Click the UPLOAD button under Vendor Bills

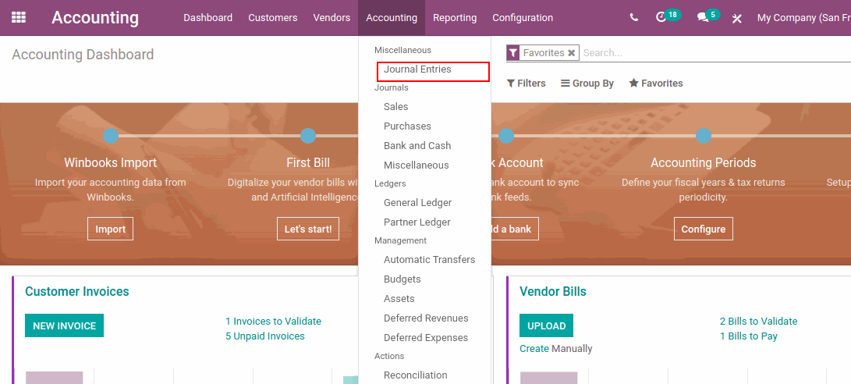(x=546, y=325)
